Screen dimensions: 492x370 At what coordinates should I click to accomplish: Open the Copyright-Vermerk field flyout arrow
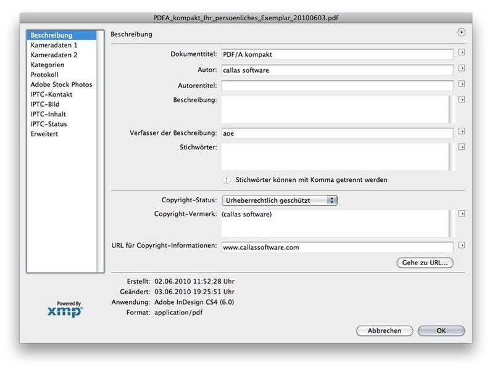tap(461, 214)
